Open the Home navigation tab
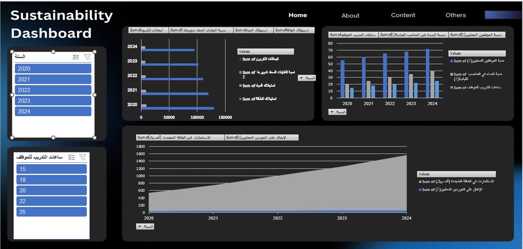Screen dimensions: 523x249 pyautogui.click(x=298, y=15)
